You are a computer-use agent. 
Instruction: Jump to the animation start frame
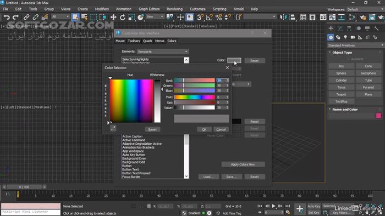pyautogui.click(x=260, y=206)
